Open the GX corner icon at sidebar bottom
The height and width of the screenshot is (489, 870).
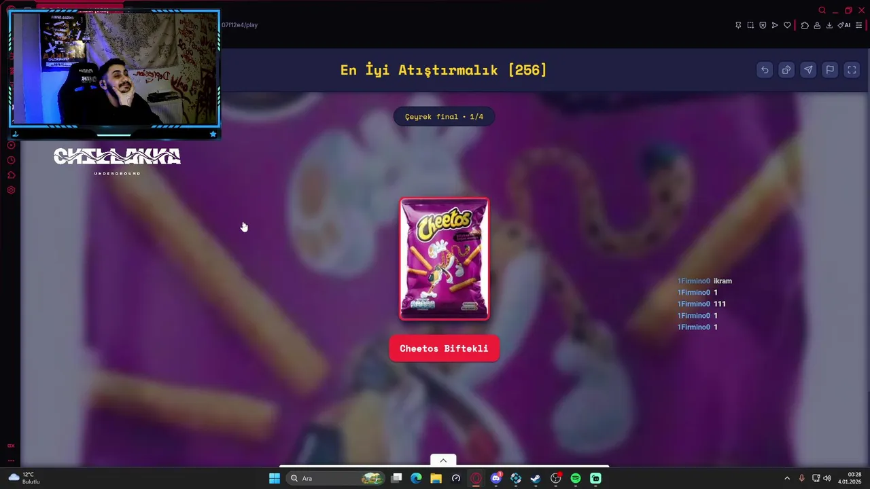[11, 446]
